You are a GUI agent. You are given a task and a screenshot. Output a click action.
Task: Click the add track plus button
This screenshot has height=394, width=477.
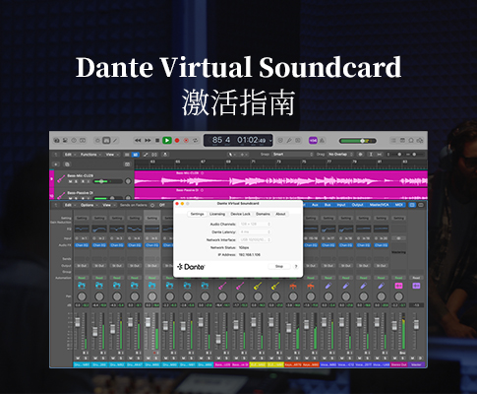(x=56, y=164)
